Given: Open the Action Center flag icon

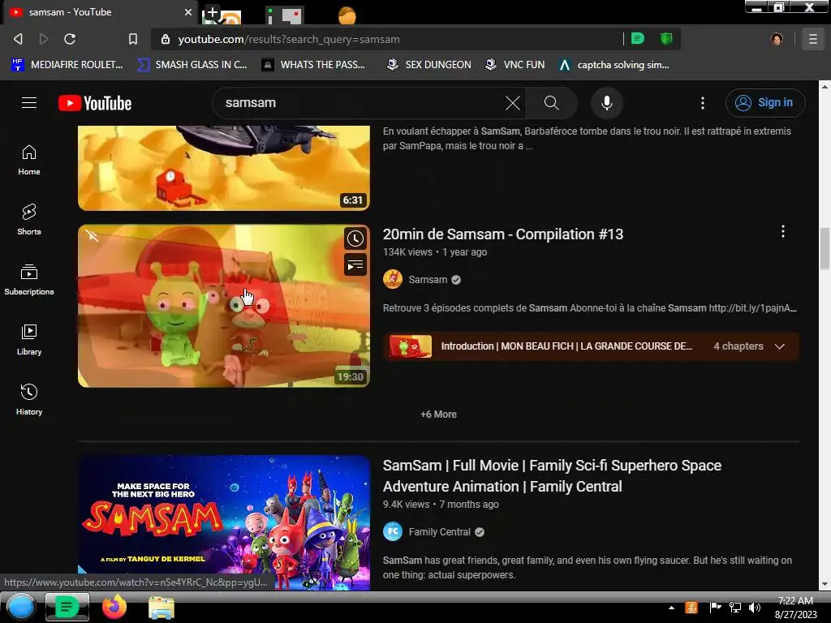Looking at the screenshot, I should [x=715, y=608].
